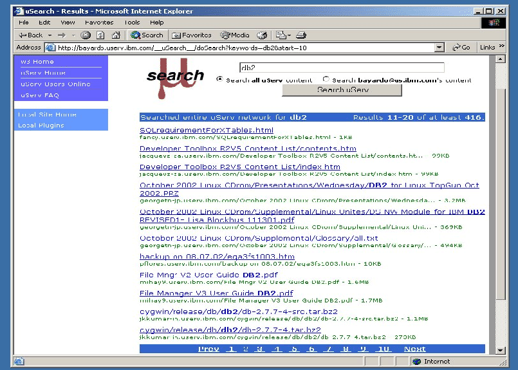Open the uServ Home sidebar link

[43, 73]
